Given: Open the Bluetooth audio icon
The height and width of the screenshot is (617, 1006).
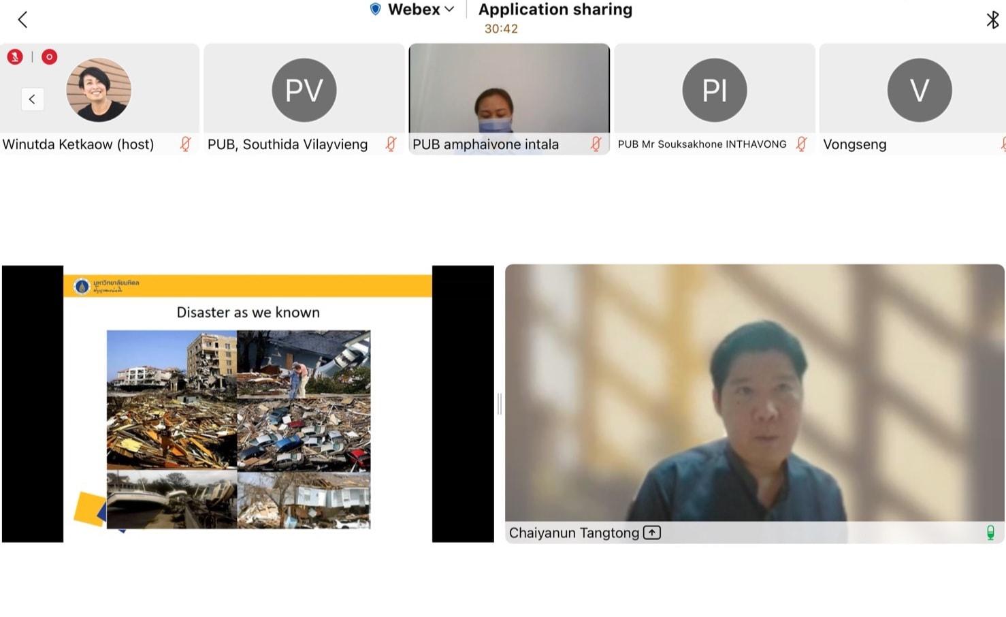Looking at the screenshot, I should [992, 20].
